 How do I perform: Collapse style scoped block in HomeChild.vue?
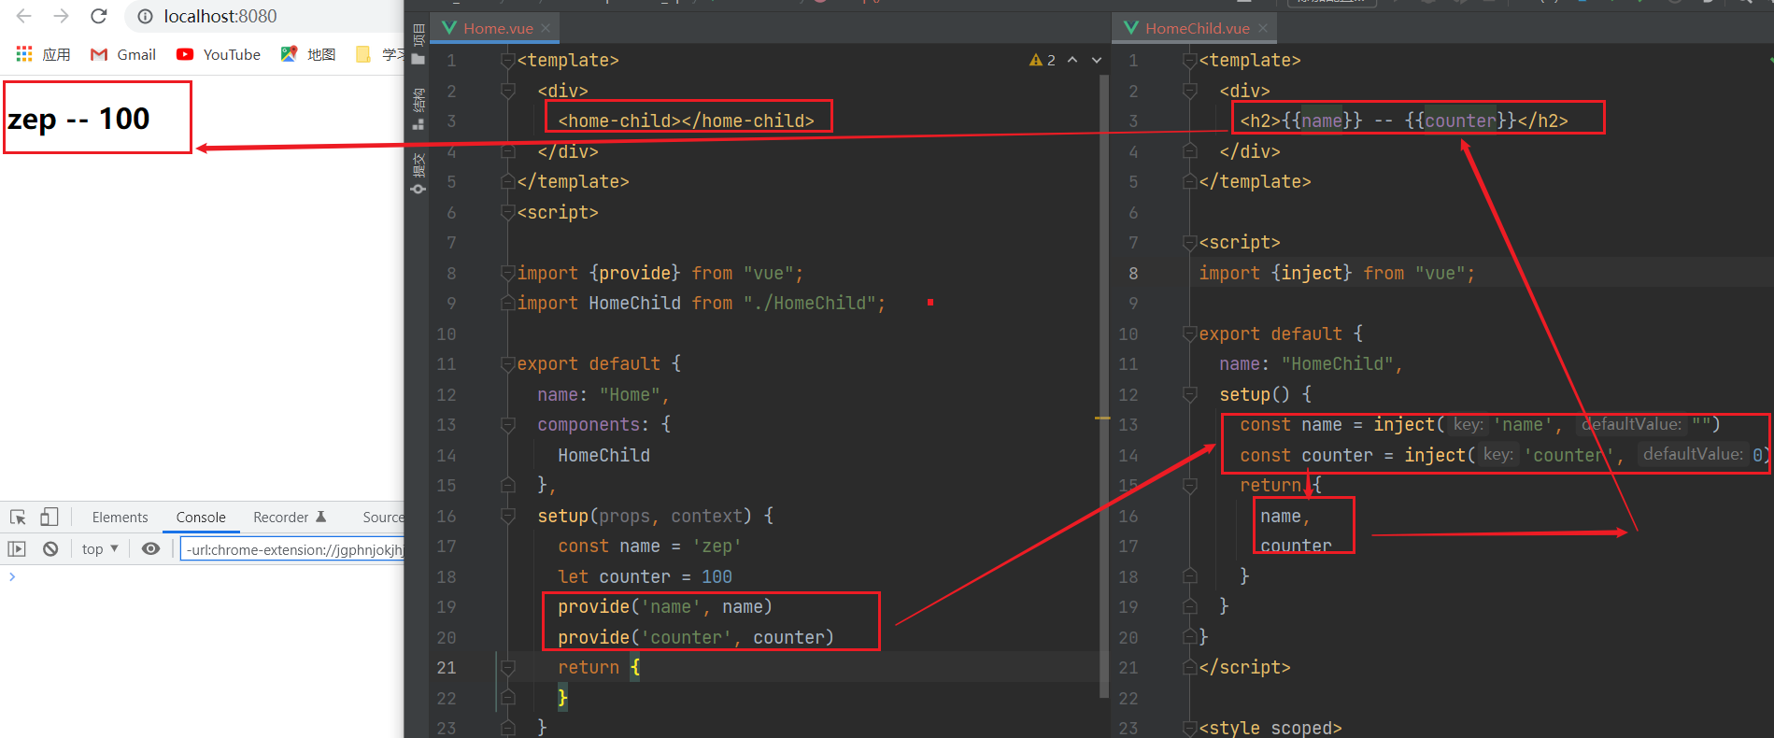click(x=1190, y=729)
